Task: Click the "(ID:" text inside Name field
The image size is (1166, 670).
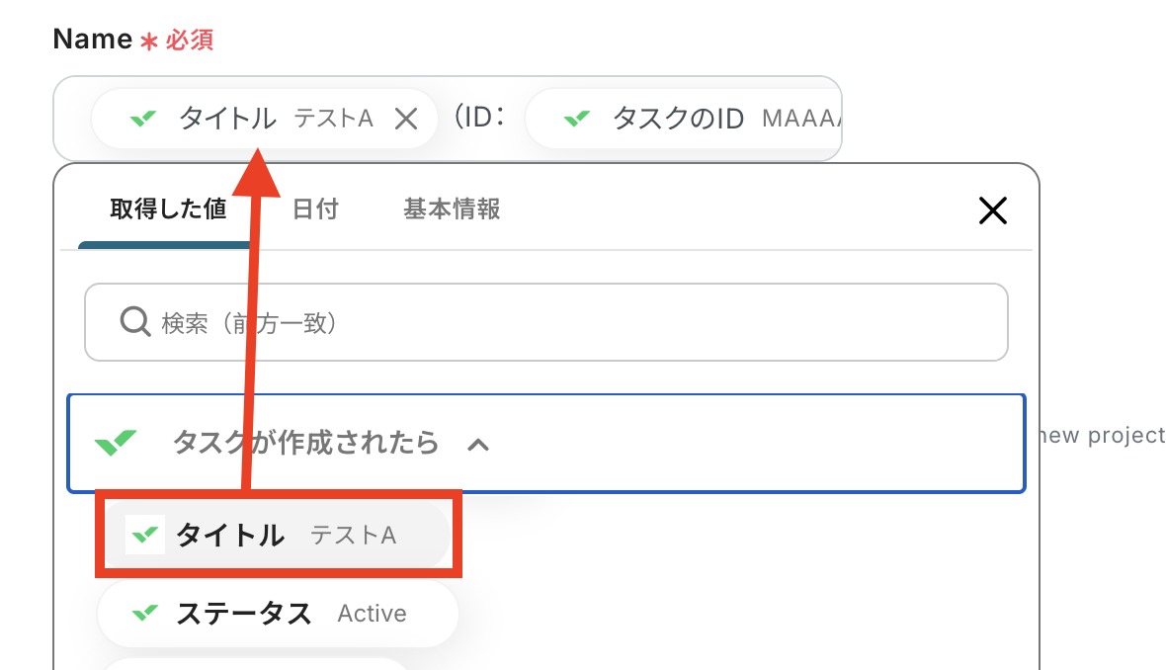Action: click(x=480, y=120)
